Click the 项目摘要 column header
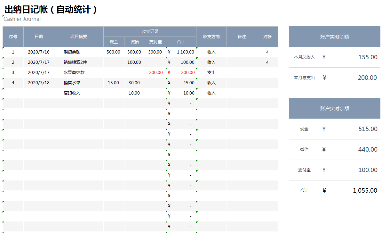This screenshot has width=382, height=234. 79,37
